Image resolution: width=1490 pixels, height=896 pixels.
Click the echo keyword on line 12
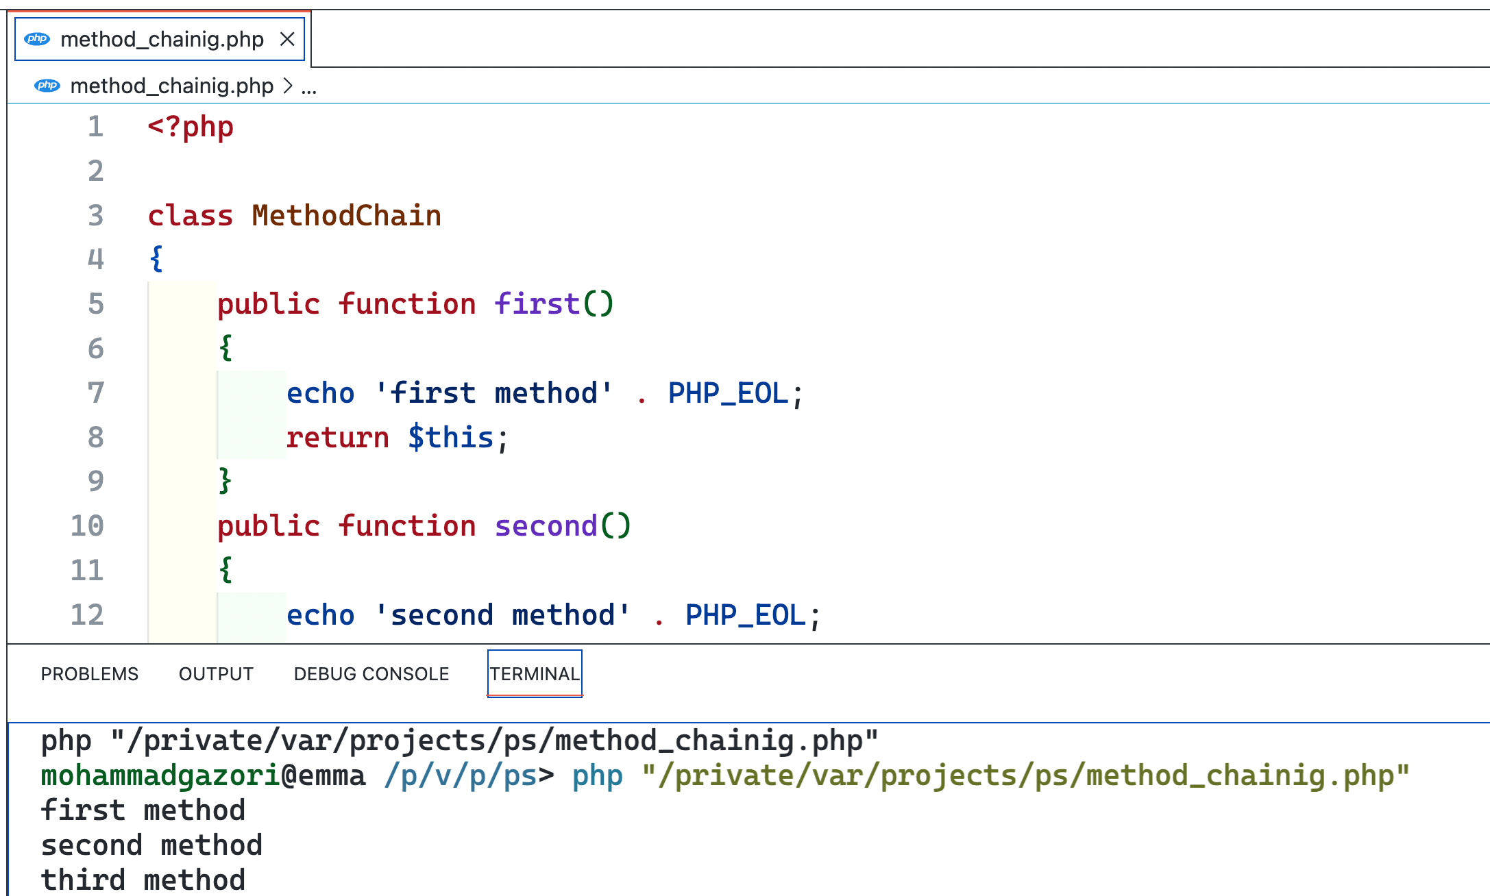pyautogui.click(x=321, y=615)
